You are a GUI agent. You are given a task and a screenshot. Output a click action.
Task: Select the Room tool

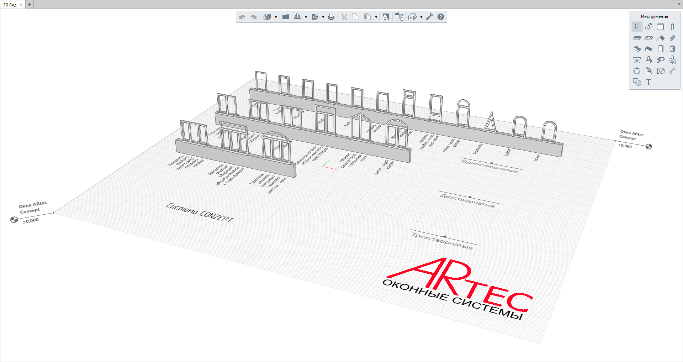click(x=649, y=71)
